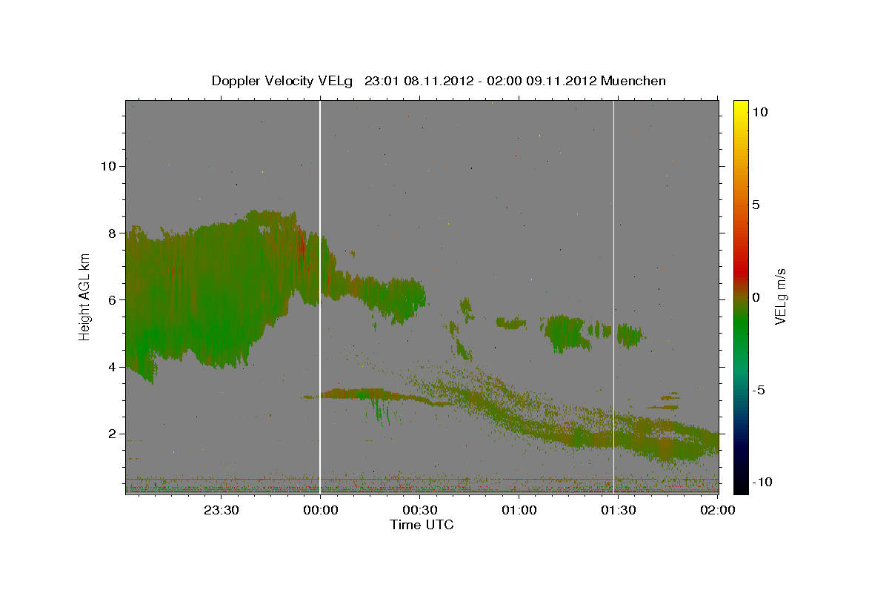Screen dimensions: 889x593
Task: Click the colorbar value '-10'
Action: 762,483
